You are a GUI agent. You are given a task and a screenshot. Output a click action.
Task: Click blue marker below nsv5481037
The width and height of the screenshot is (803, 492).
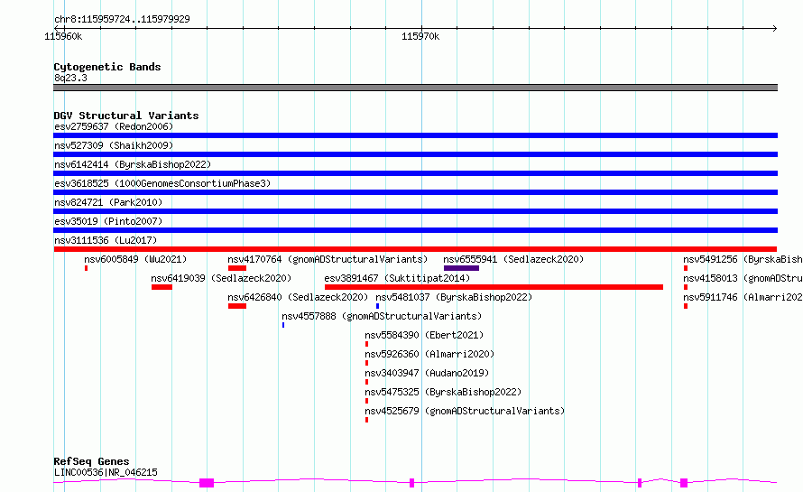377,306
